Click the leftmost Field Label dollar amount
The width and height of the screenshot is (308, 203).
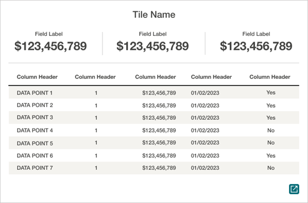(x=50, y=46)
